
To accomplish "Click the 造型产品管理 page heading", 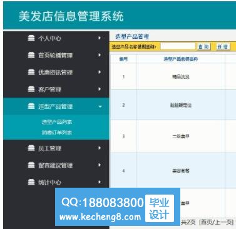I will tap(132, 37).
